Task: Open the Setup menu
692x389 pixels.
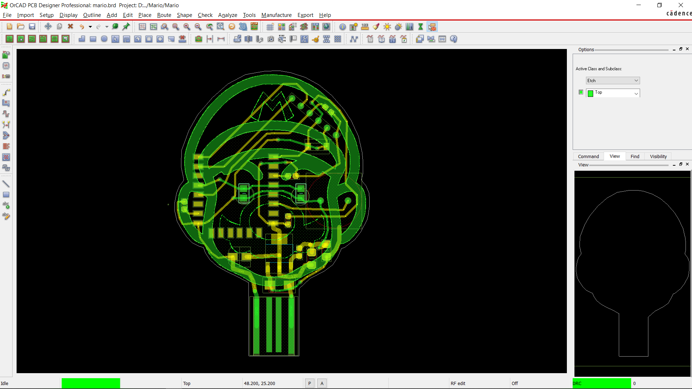Action: (47, 15)
